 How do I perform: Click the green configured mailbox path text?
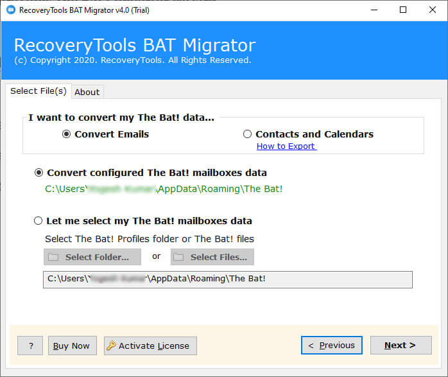coord(164,189)
